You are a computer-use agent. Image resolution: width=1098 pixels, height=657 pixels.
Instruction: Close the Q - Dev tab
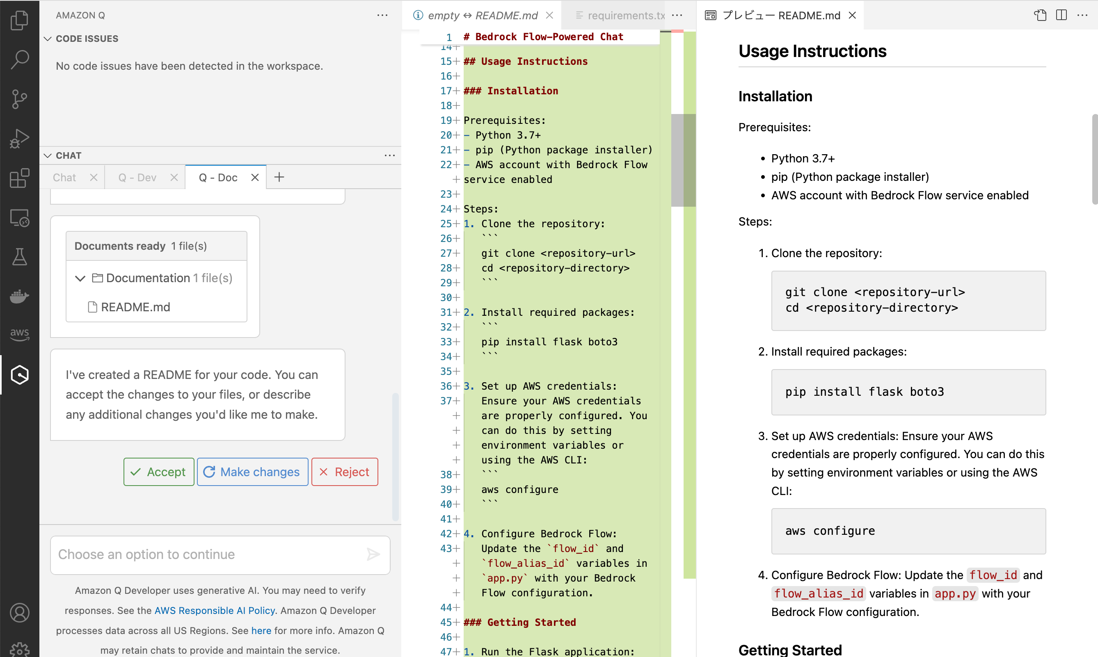pos(174,177)
